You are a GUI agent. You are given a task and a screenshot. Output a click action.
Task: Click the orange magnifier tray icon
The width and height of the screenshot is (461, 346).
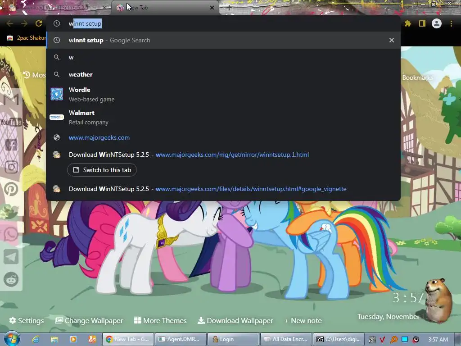pyautogui.click(x=393, y=340)
